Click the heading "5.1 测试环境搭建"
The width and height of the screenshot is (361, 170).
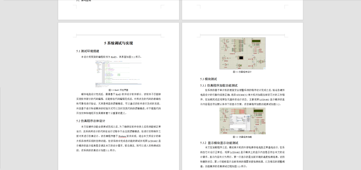pyautogui.click(x=88, y=51)
